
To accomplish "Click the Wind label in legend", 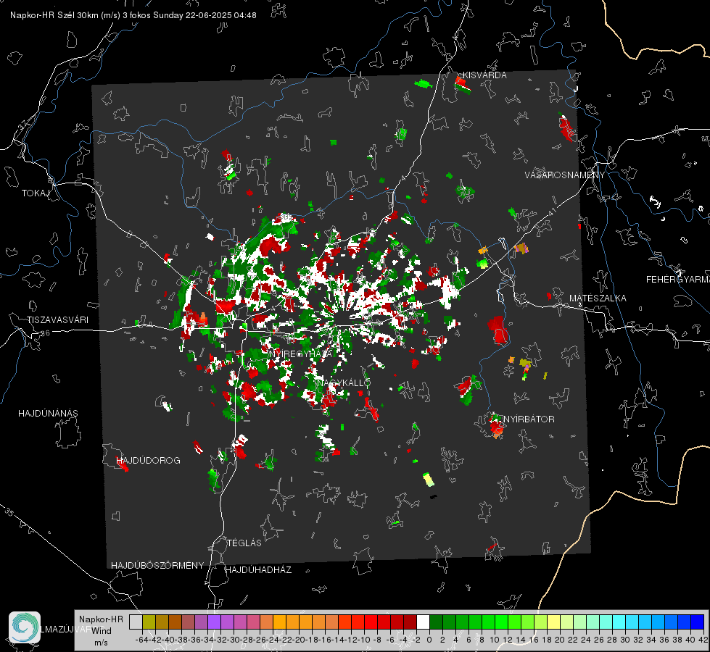I will (102, 631).
